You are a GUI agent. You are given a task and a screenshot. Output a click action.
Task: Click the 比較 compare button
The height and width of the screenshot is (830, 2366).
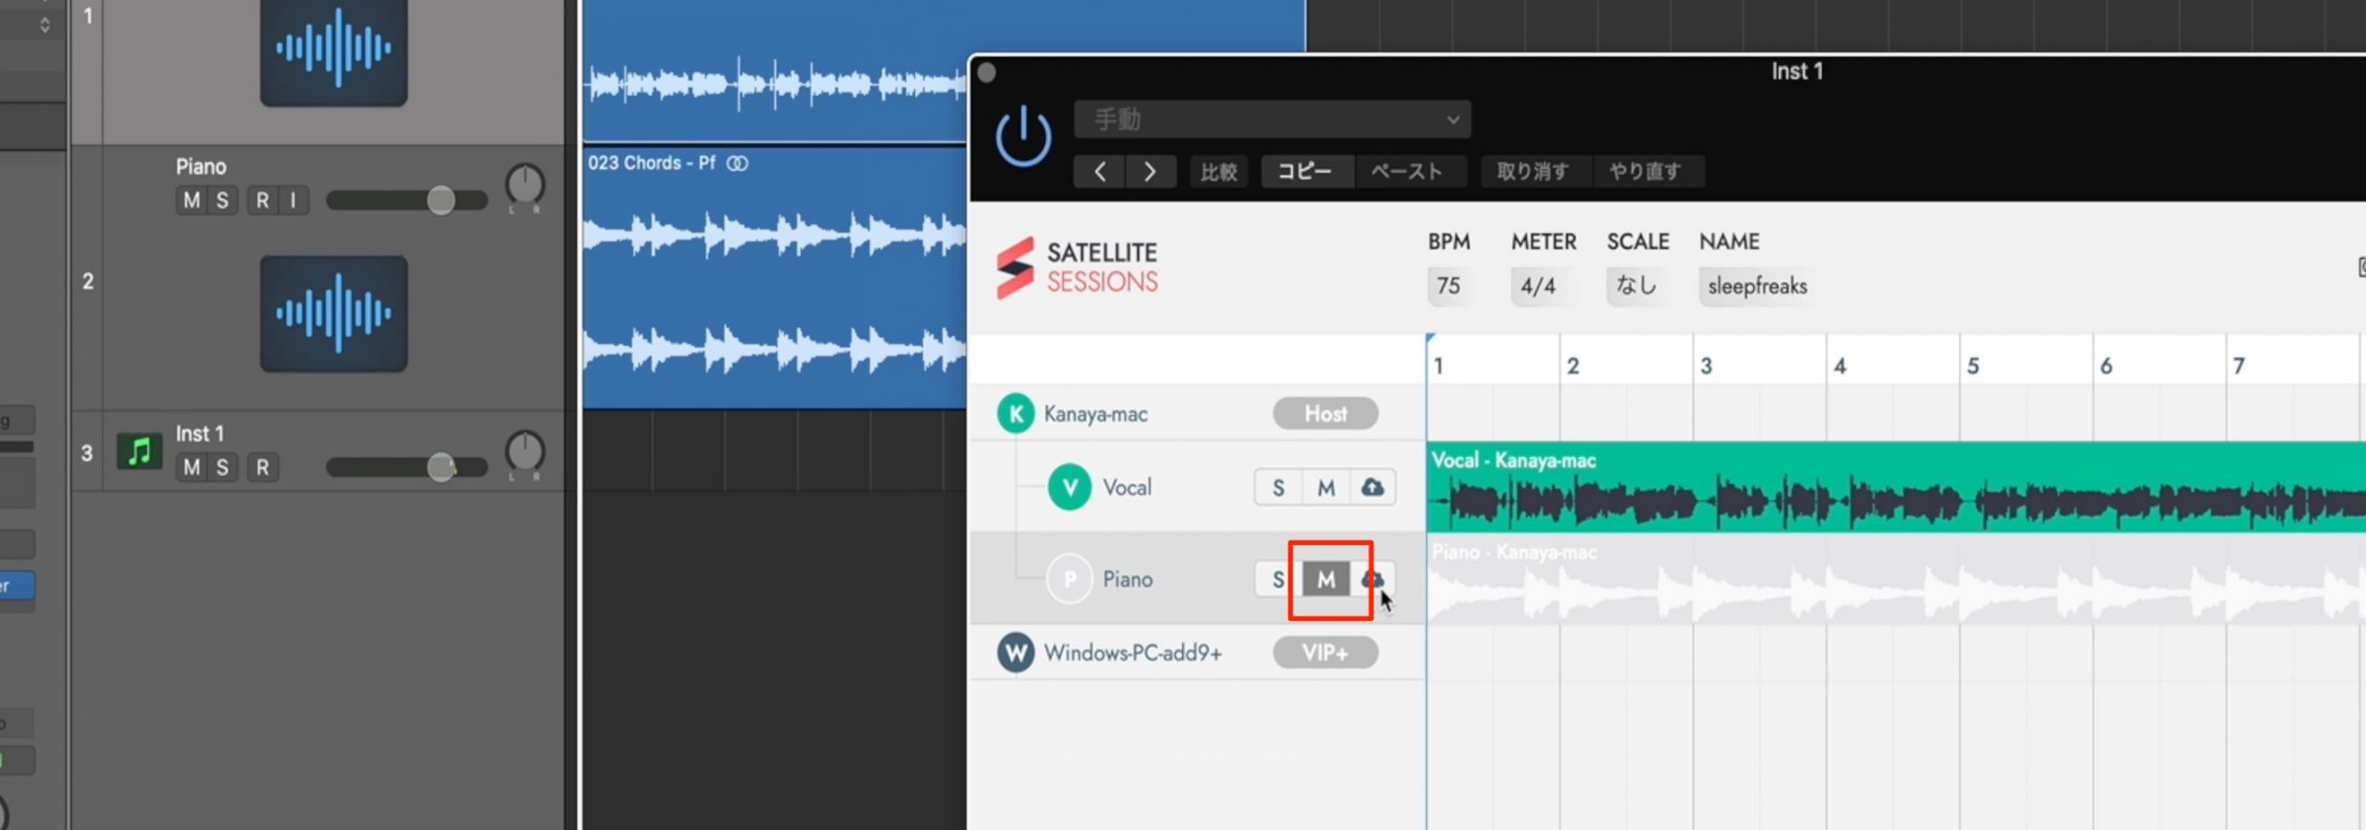1218,172
